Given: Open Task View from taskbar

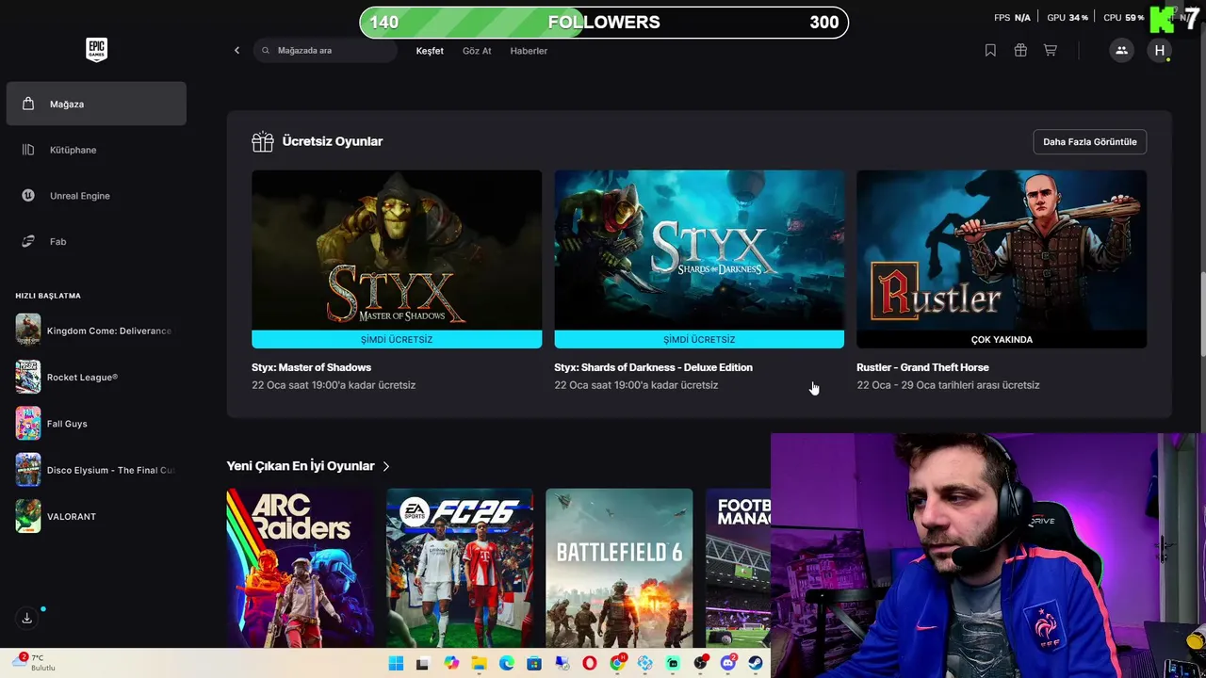Looking at the screenshot, I should tap(423, 663).
